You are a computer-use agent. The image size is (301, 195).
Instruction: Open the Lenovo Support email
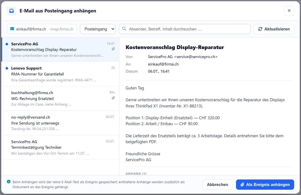[x=60, y=74]
